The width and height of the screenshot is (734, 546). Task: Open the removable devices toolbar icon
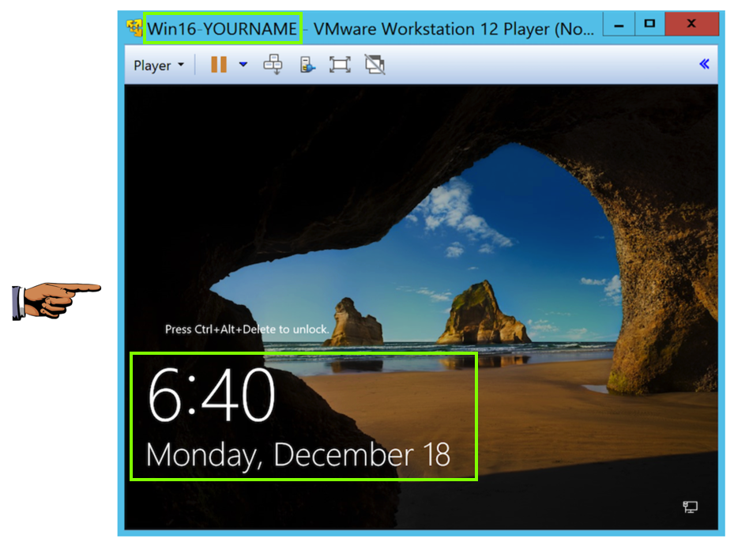307,65
